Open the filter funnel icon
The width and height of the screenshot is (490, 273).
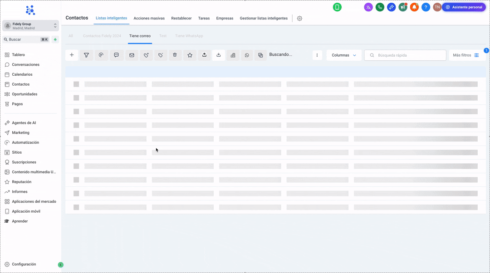[x=86, y=55]
